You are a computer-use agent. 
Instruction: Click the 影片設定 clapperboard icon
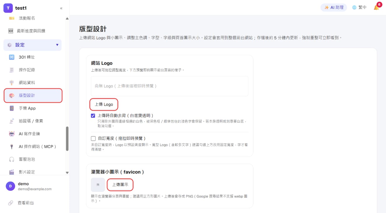click(x=11, y=172)
